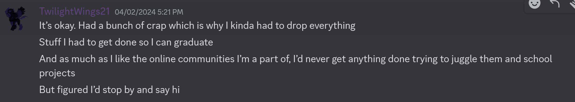Click the wrapped word "projects"

(x=57, y=73)
